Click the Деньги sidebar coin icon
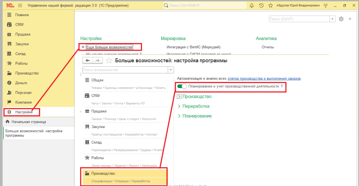Image resolution: width=359 pixels, height=186 pixels. click(9, 83)
